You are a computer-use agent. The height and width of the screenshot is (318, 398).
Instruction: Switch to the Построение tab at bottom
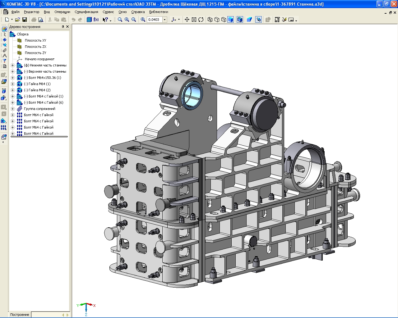20,315
